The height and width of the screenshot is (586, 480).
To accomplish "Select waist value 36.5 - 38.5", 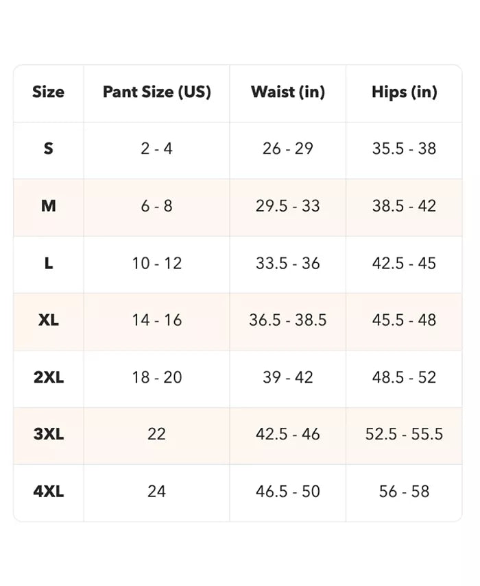I will click(288, 320).
